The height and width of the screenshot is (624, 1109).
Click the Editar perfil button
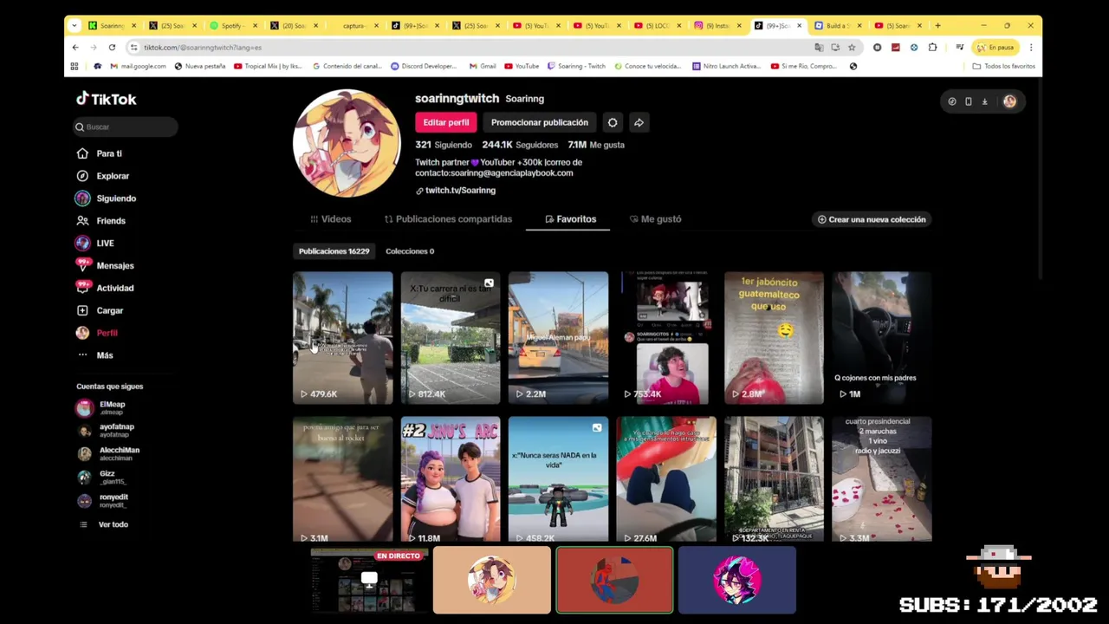click(x=446, y=122)
